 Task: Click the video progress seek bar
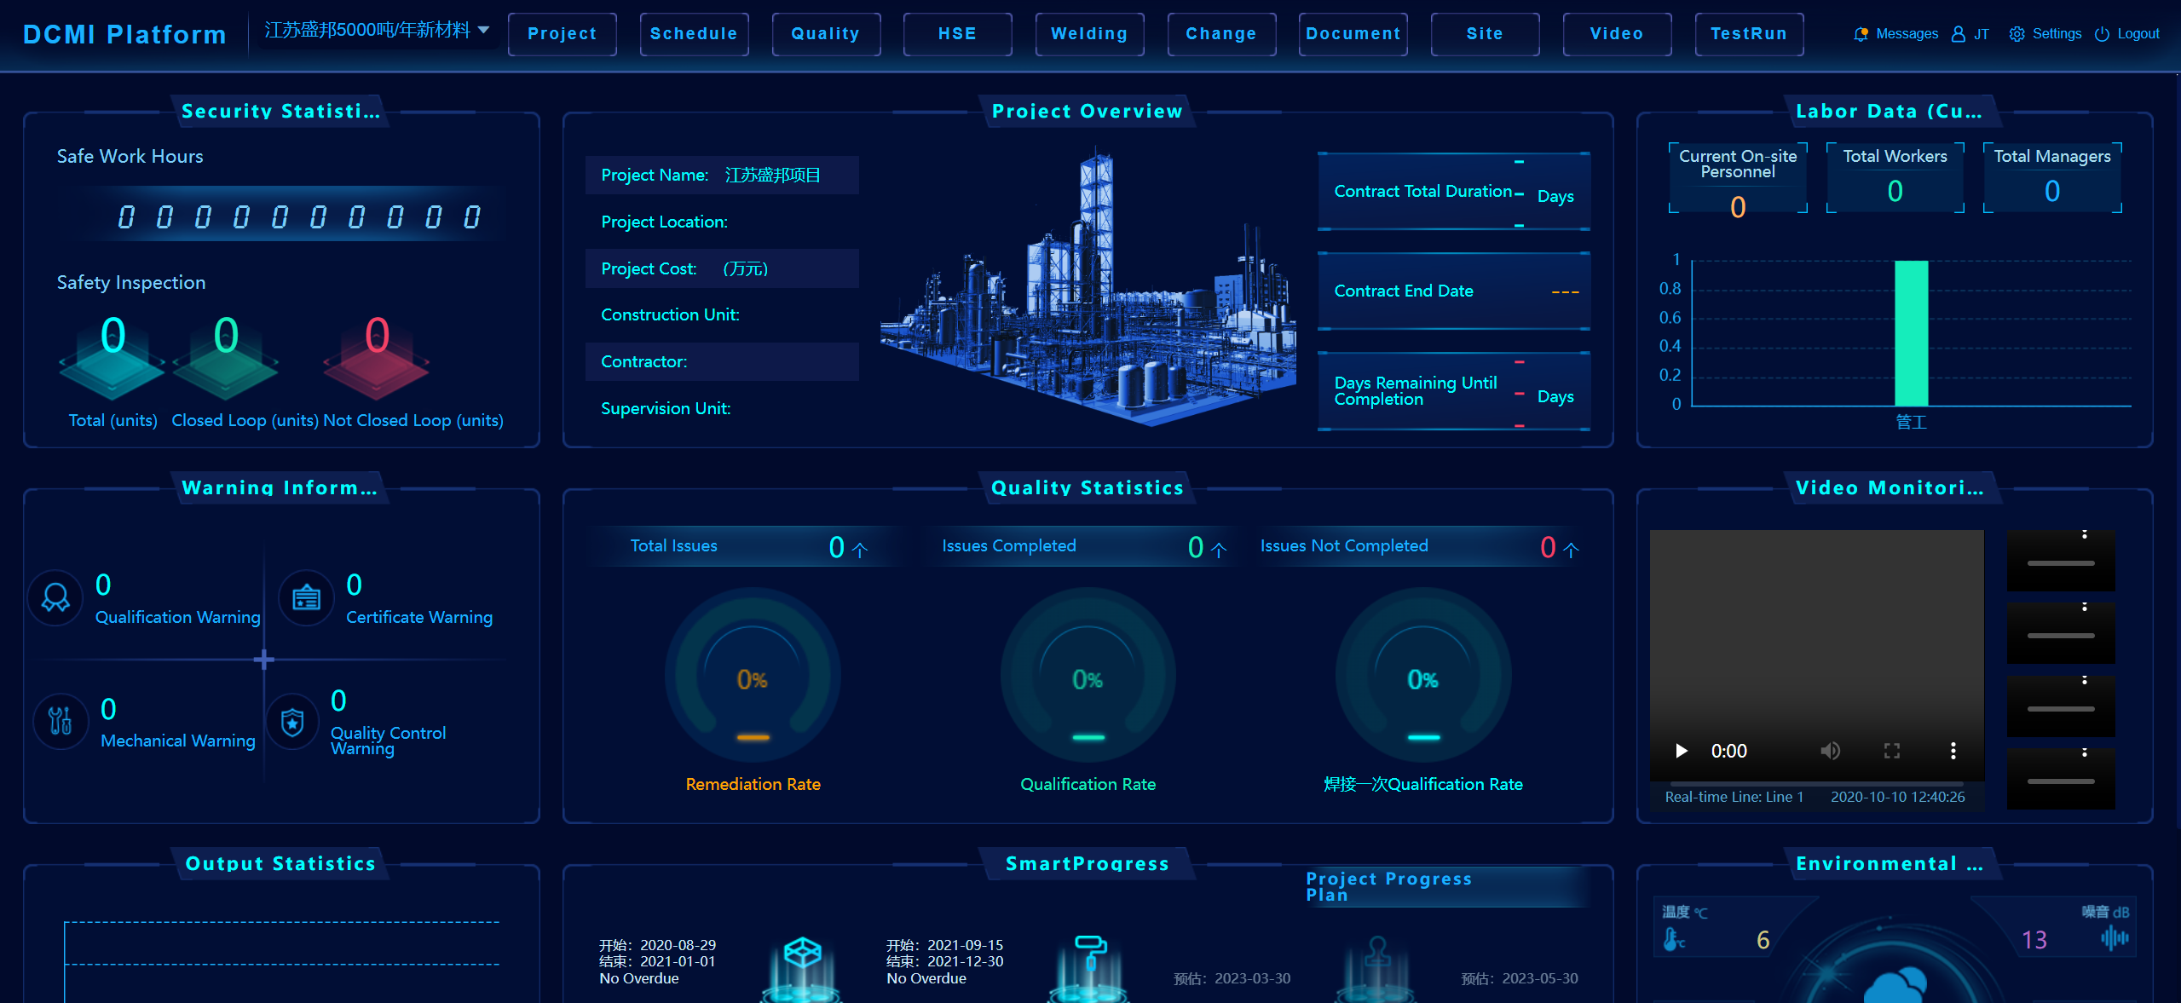1815,782
